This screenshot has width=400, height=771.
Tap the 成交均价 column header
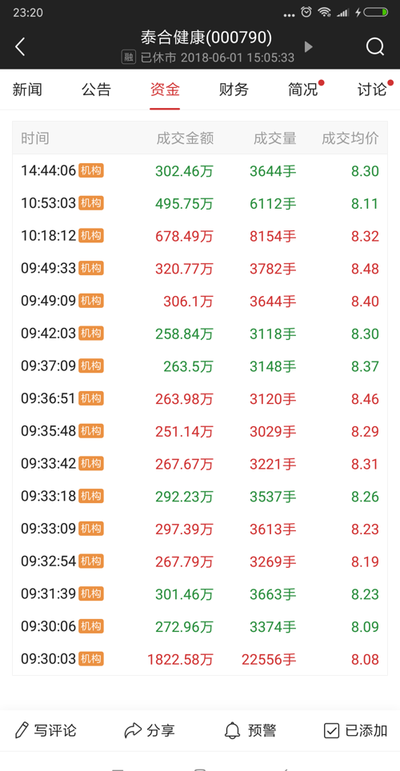click(x=350, y=138)
